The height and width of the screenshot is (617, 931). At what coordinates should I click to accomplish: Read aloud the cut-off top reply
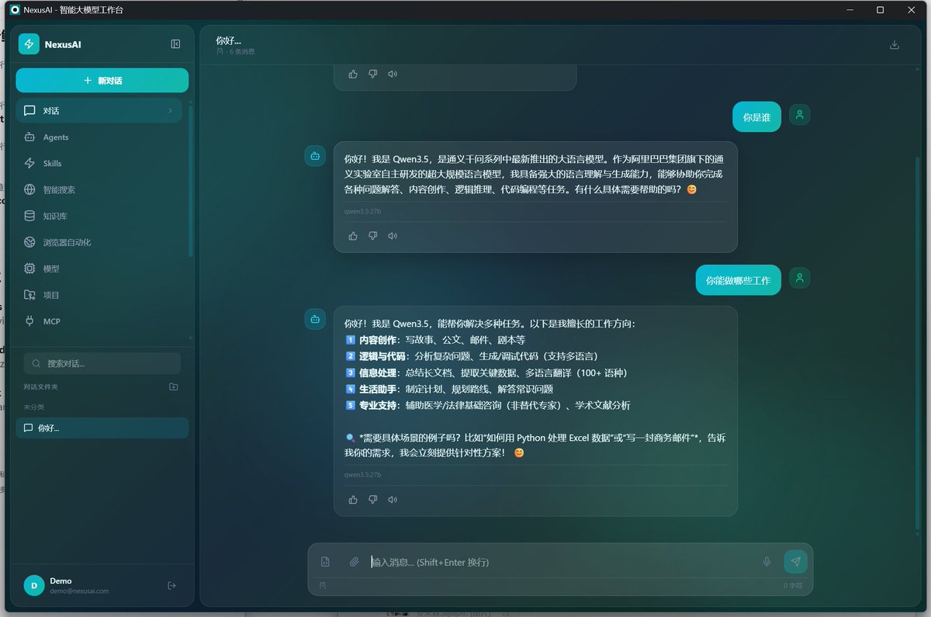click(x=393, y=75)
